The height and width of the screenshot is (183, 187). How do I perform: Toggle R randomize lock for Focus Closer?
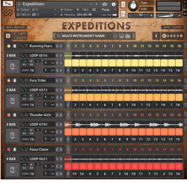(x=15, y=149)
